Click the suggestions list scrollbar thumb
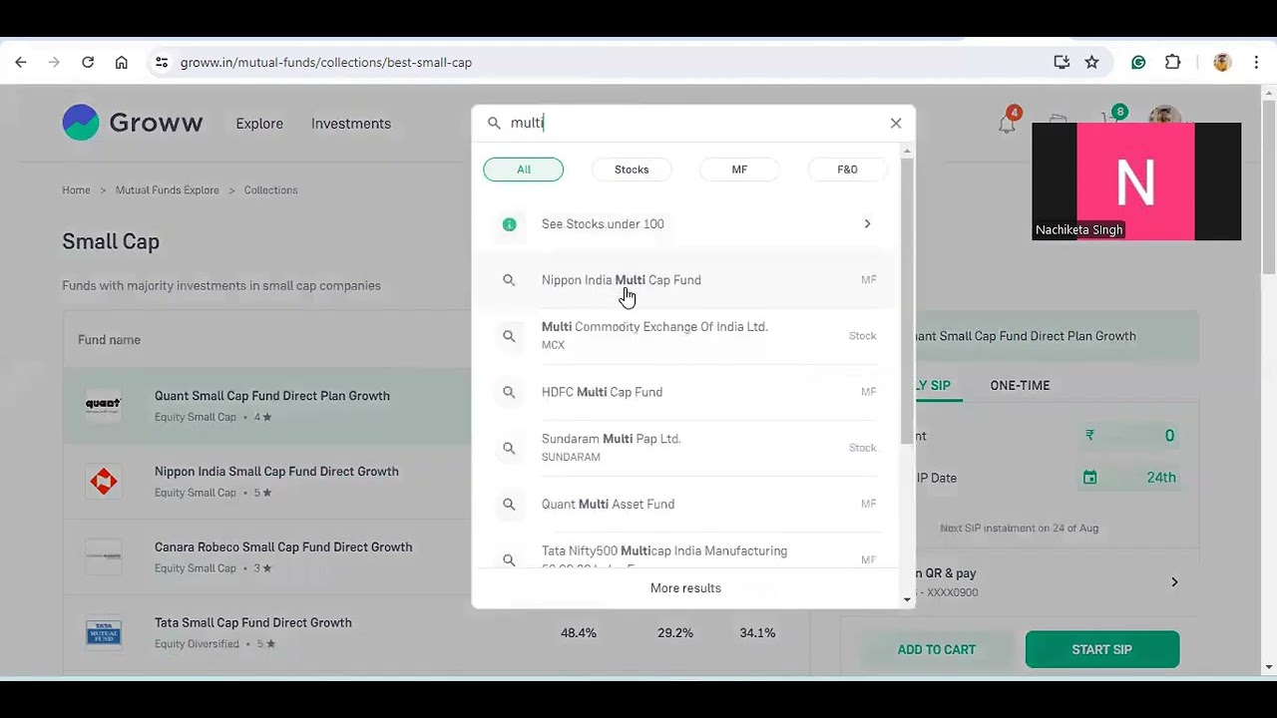This screenshot has height=718, width=1277. tap(907, 299)
